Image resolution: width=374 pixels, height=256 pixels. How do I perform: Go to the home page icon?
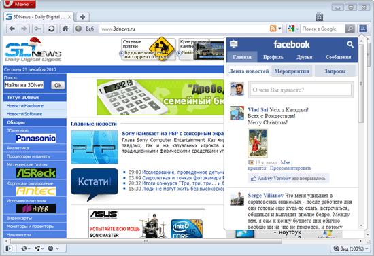(x=65, y=29)
